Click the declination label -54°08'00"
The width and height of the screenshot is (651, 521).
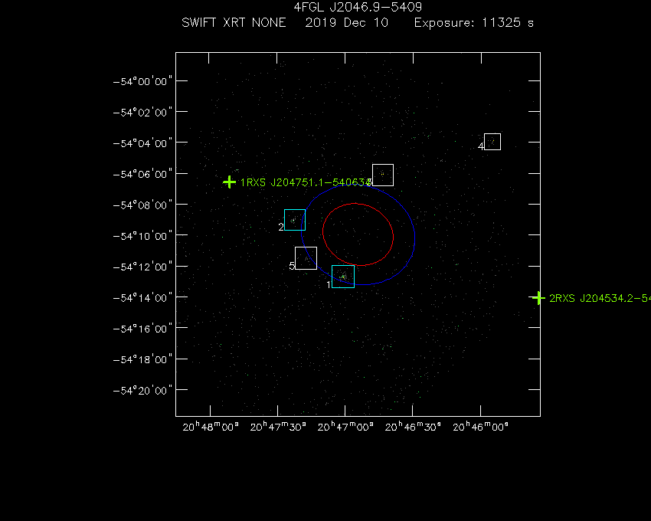142,205
